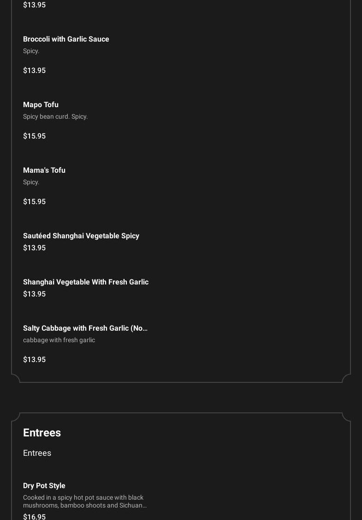This screenshot has width=362, height=520.
Task: Select the Mapo Tofu dish title
Action: click(x=41, y=105)
